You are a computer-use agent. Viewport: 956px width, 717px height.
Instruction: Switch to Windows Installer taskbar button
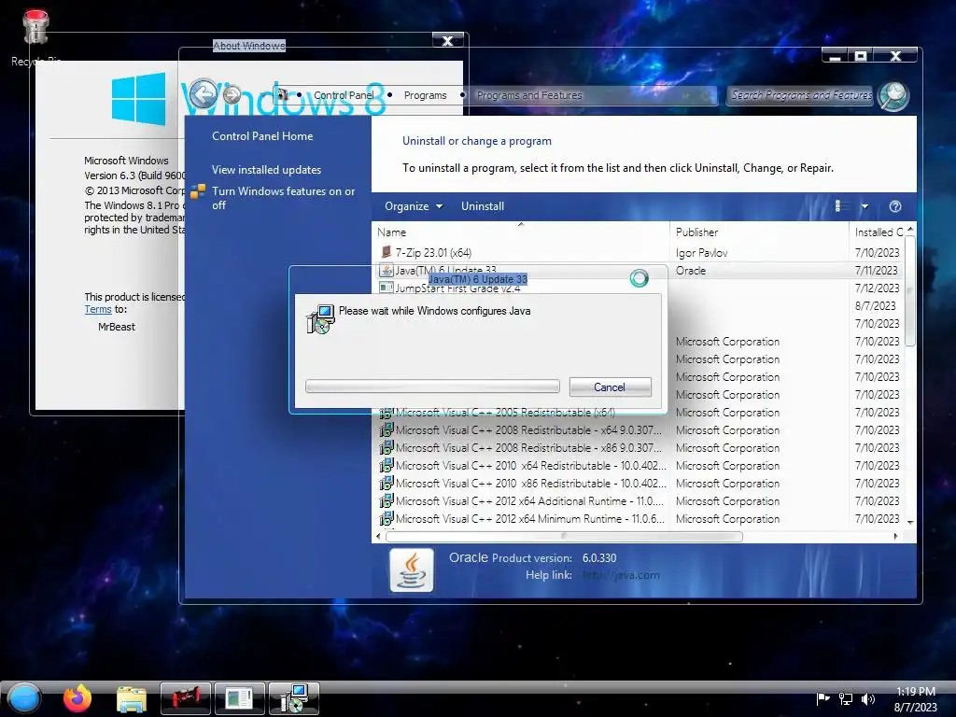(293, 698)
